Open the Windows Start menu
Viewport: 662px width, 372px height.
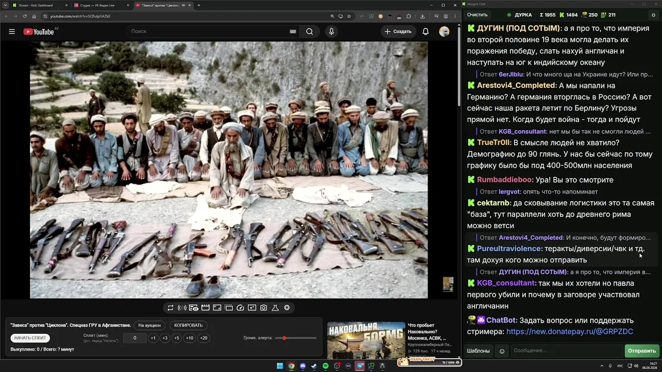[x=280, y=366]
